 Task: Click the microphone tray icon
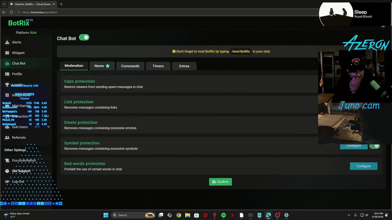pos(355,215)
